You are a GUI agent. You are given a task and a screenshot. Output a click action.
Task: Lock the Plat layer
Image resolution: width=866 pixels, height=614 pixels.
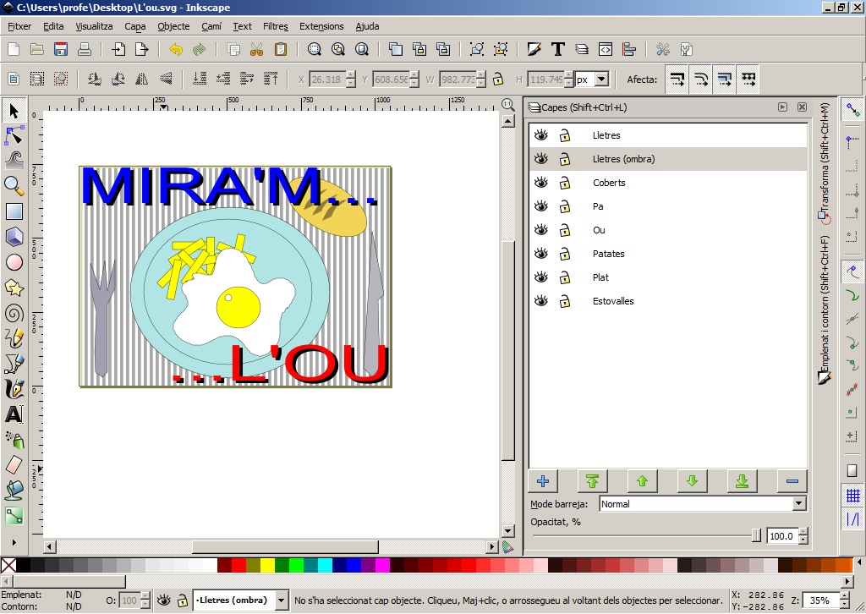564,277
